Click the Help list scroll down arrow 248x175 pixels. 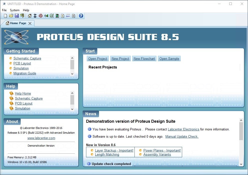(72, 109)
